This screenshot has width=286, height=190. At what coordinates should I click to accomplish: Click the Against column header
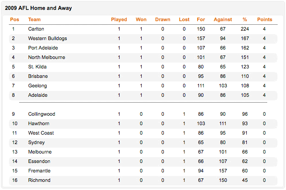223,19
